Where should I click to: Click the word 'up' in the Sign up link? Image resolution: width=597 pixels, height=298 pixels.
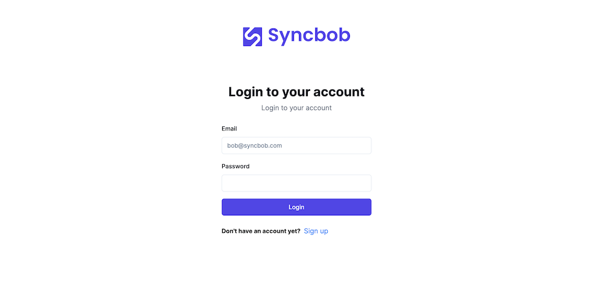324,232
